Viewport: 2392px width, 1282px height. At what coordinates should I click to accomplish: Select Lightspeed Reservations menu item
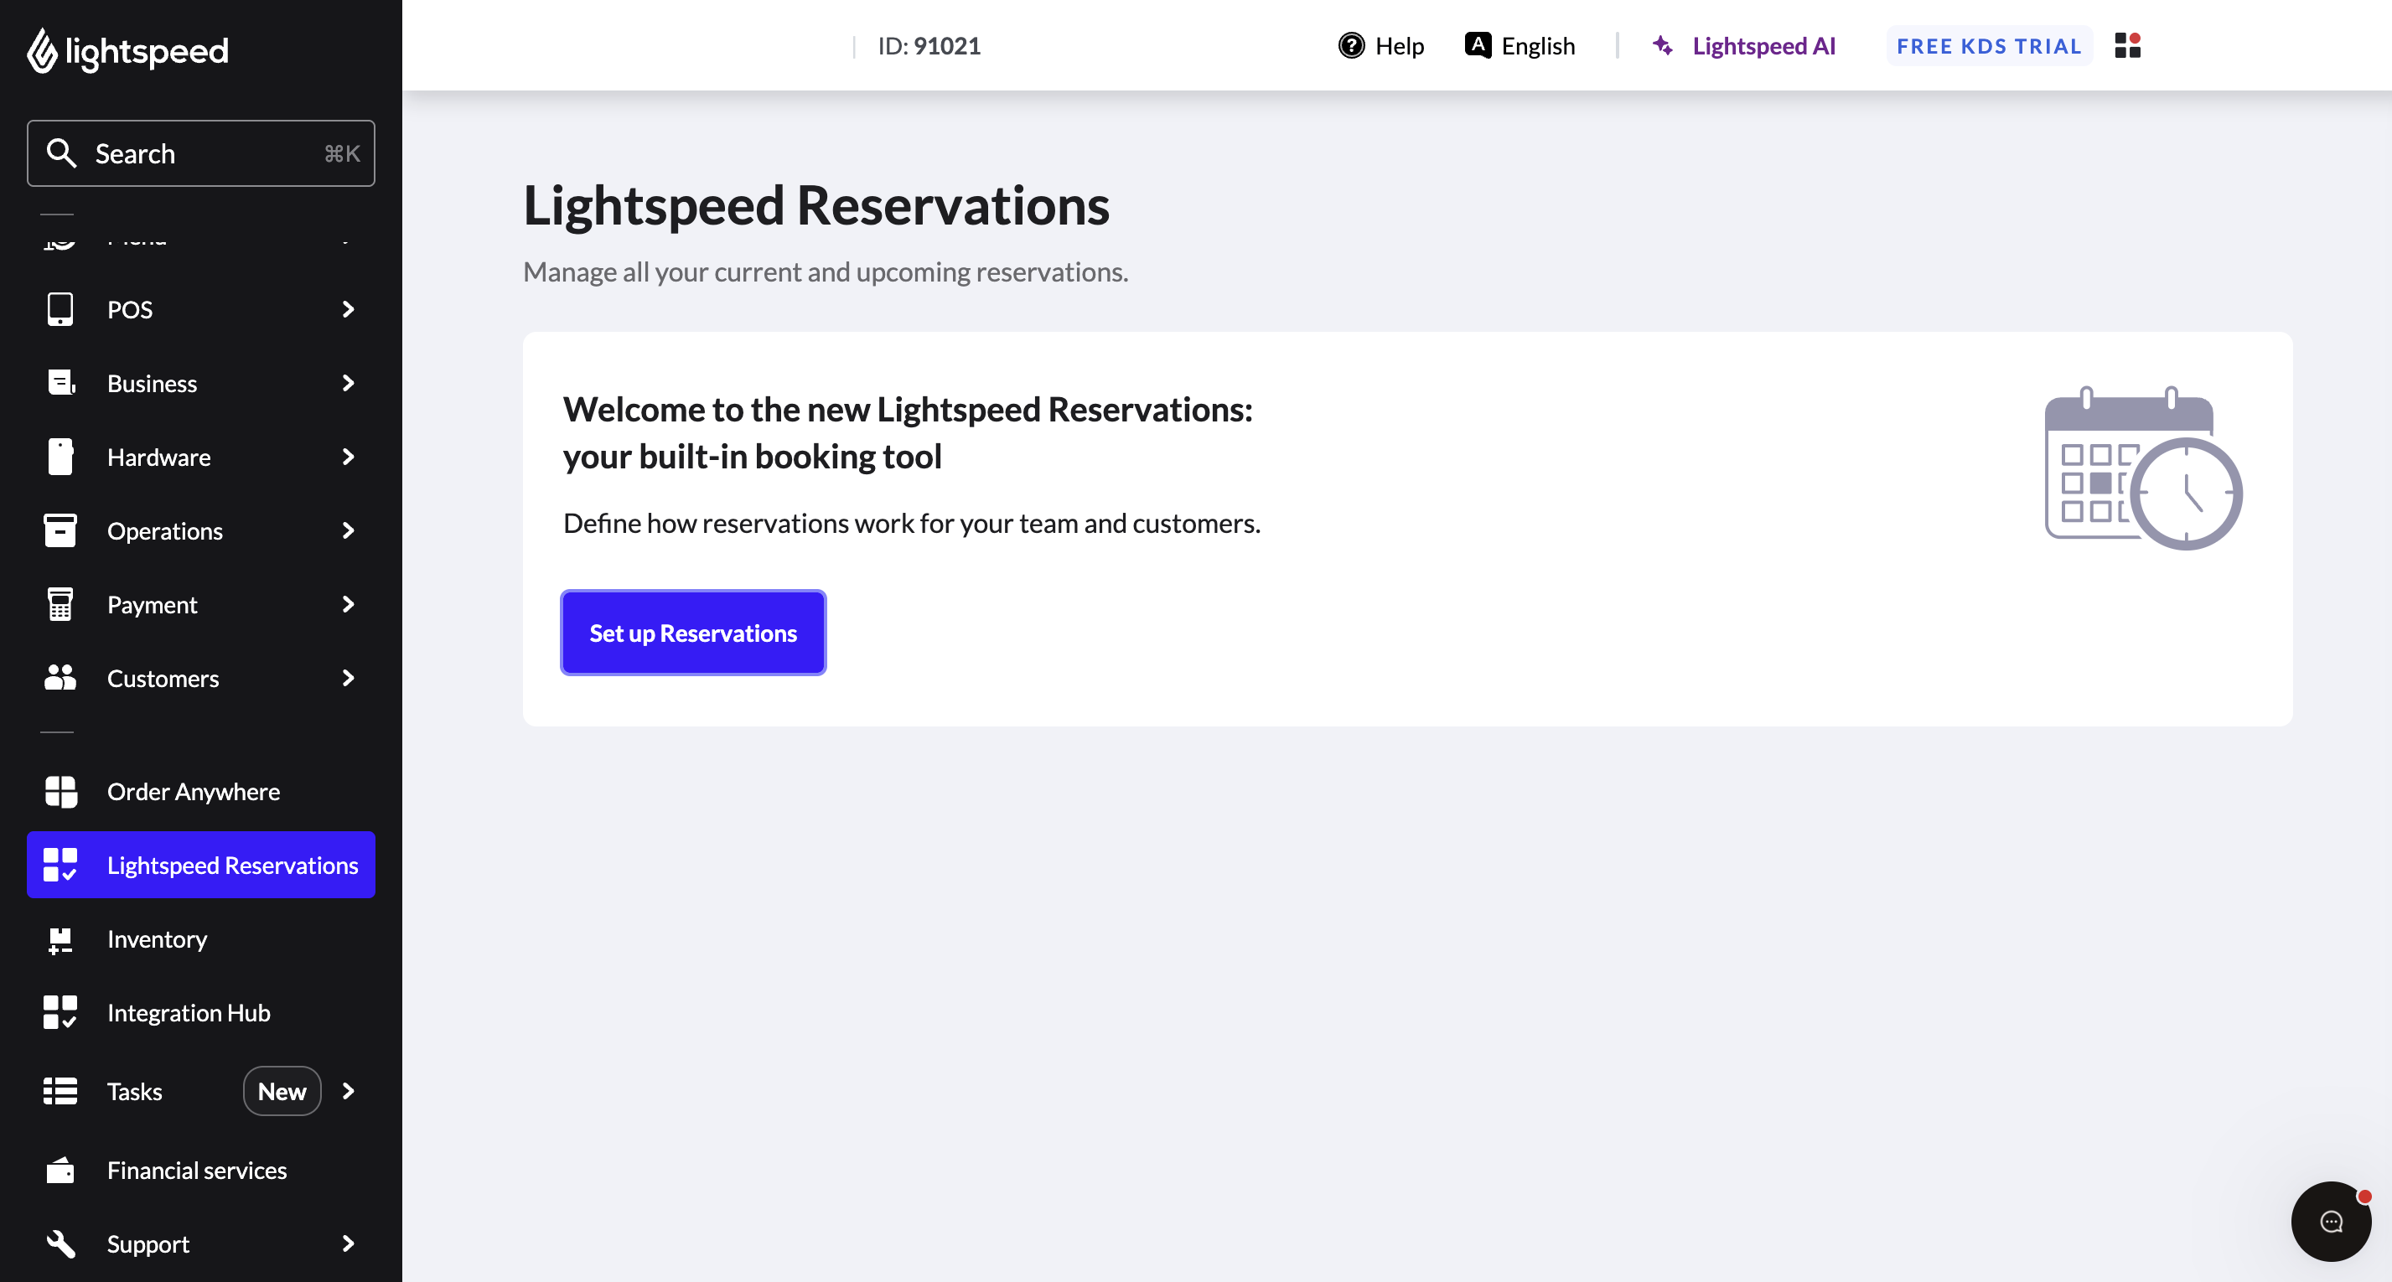pyautogui.click(x=200, y=864)
